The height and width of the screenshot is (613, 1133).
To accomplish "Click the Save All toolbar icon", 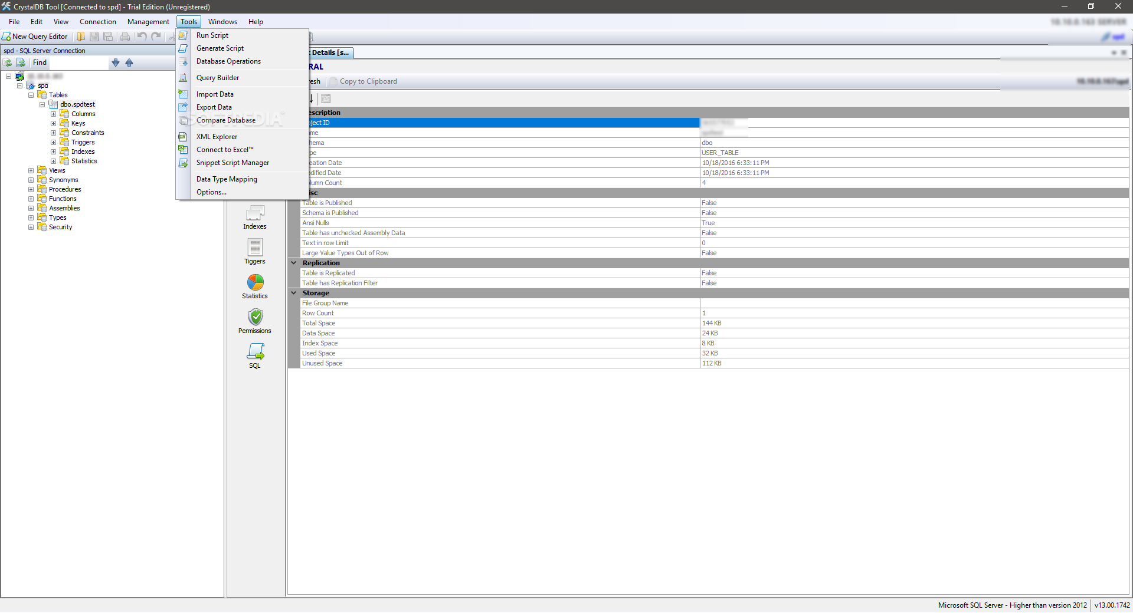I will (108, 37).
